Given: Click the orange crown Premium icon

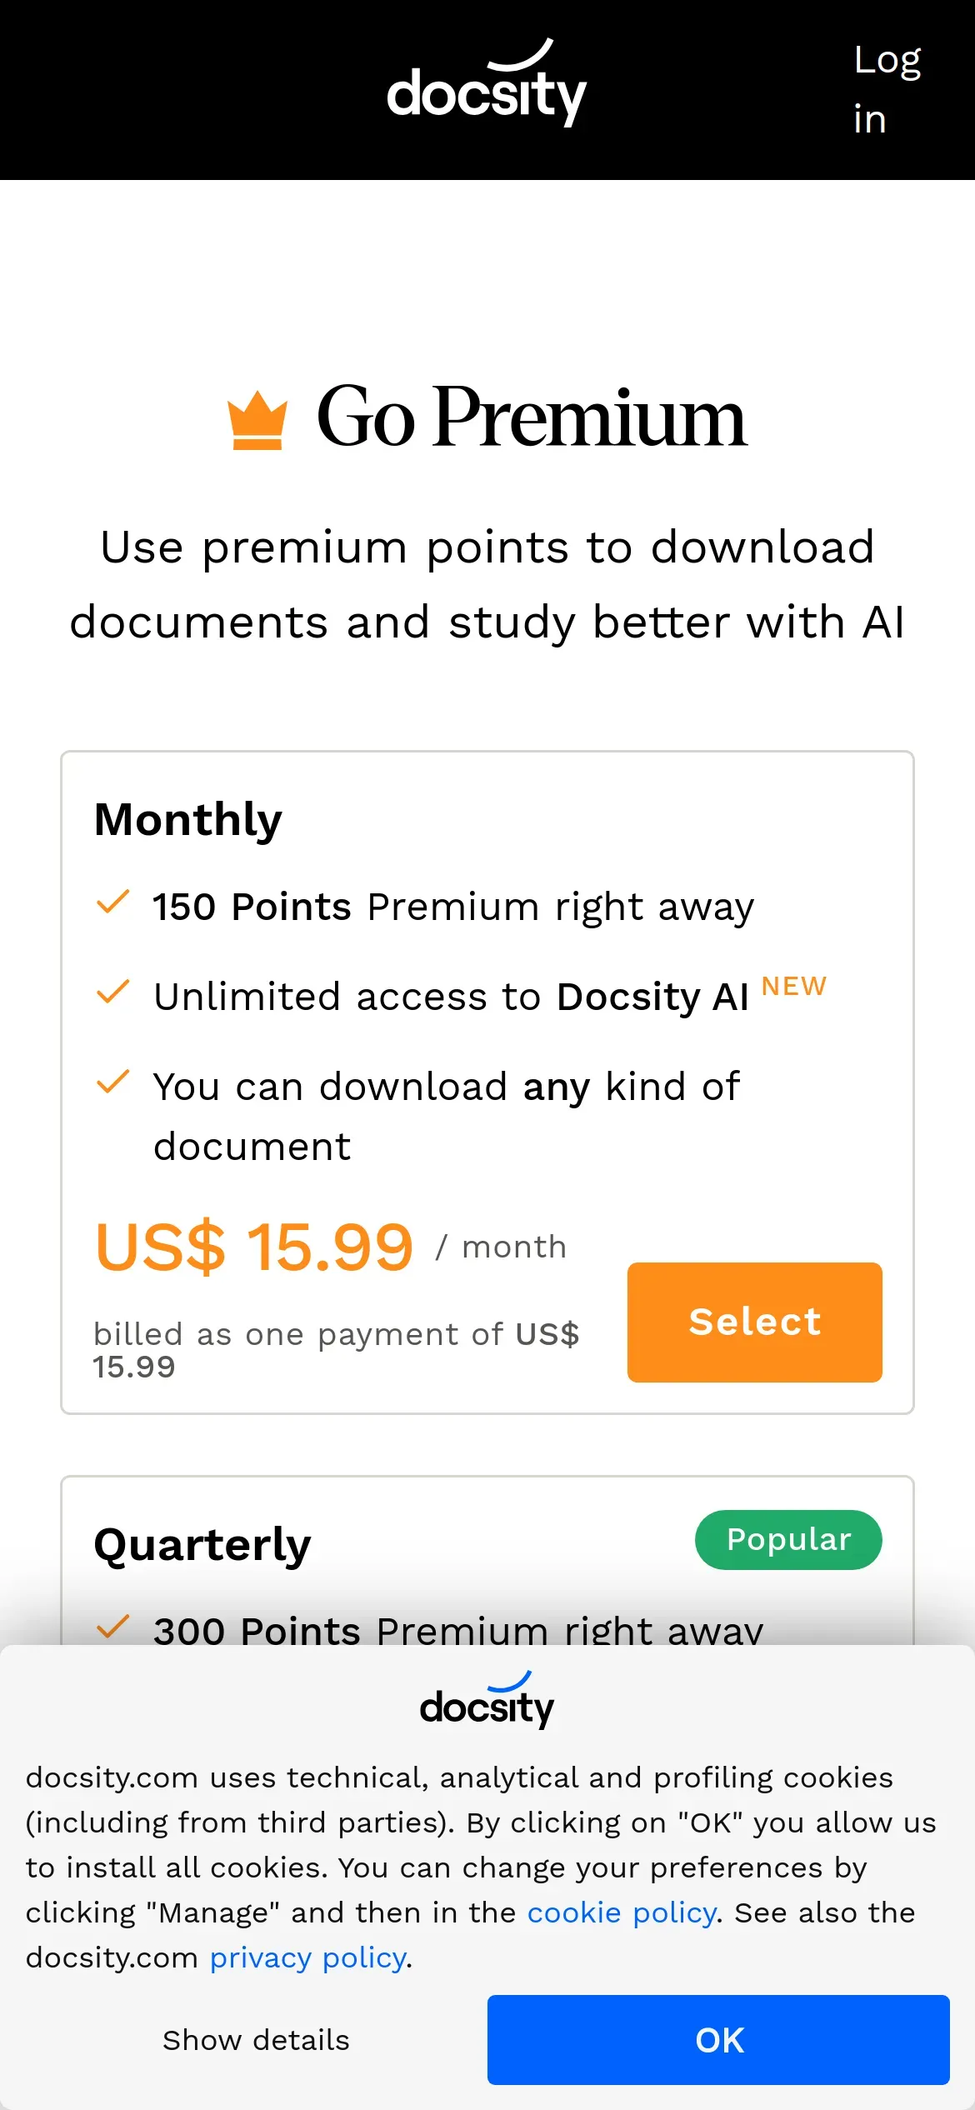Looking at the screenshot, I should tap(257, 420).
